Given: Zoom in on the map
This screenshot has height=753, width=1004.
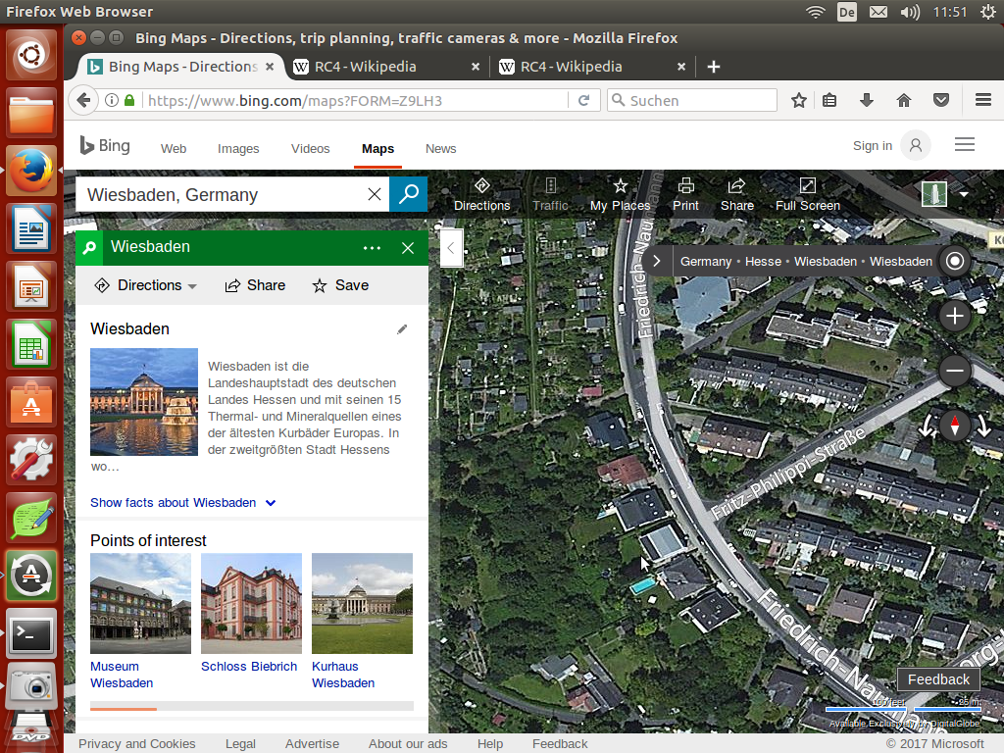Looking at the screenshot, I should pyautogui.click(x=954, y=316).
